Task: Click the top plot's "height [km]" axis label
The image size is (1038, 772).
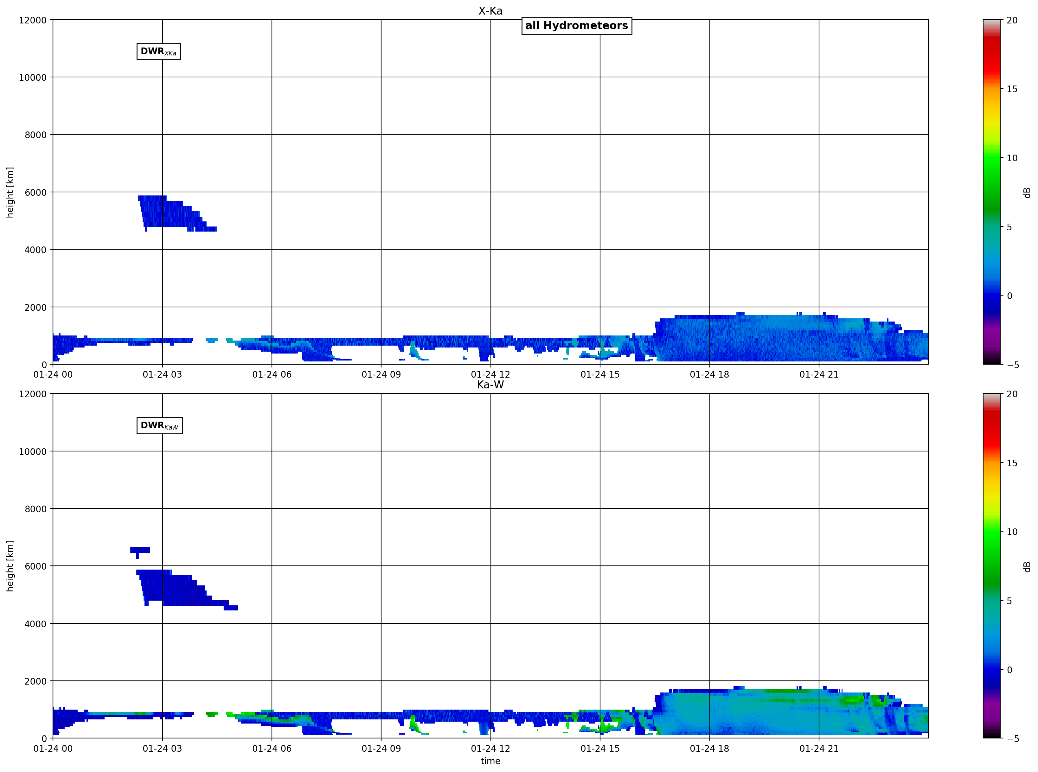Action: (x=10, y=192)
